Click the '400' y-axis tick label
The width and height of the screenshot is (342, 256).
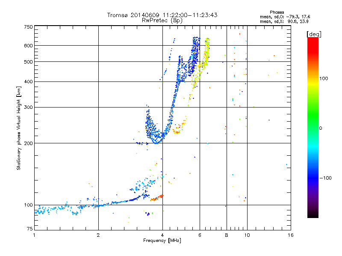(29, 82)
